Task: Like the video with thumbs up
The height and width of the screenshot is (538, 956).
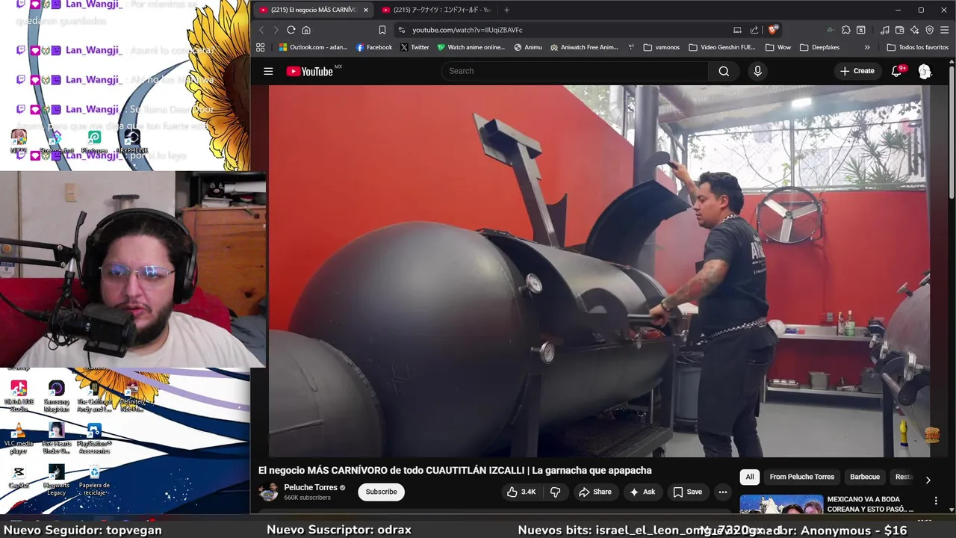Action: click(x=521, y=492)
